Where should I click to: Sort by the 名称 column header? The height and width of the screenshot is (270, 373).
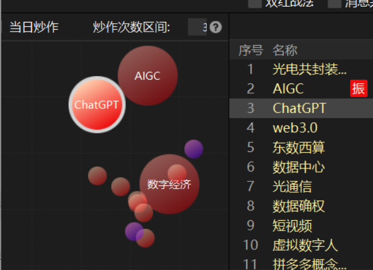coord(285,50)
